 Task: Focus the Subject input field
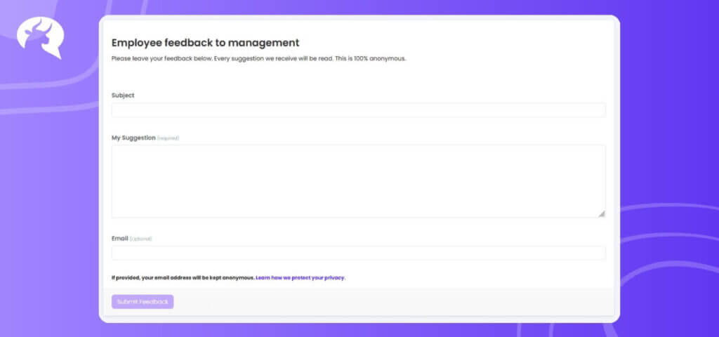[359, 110]
